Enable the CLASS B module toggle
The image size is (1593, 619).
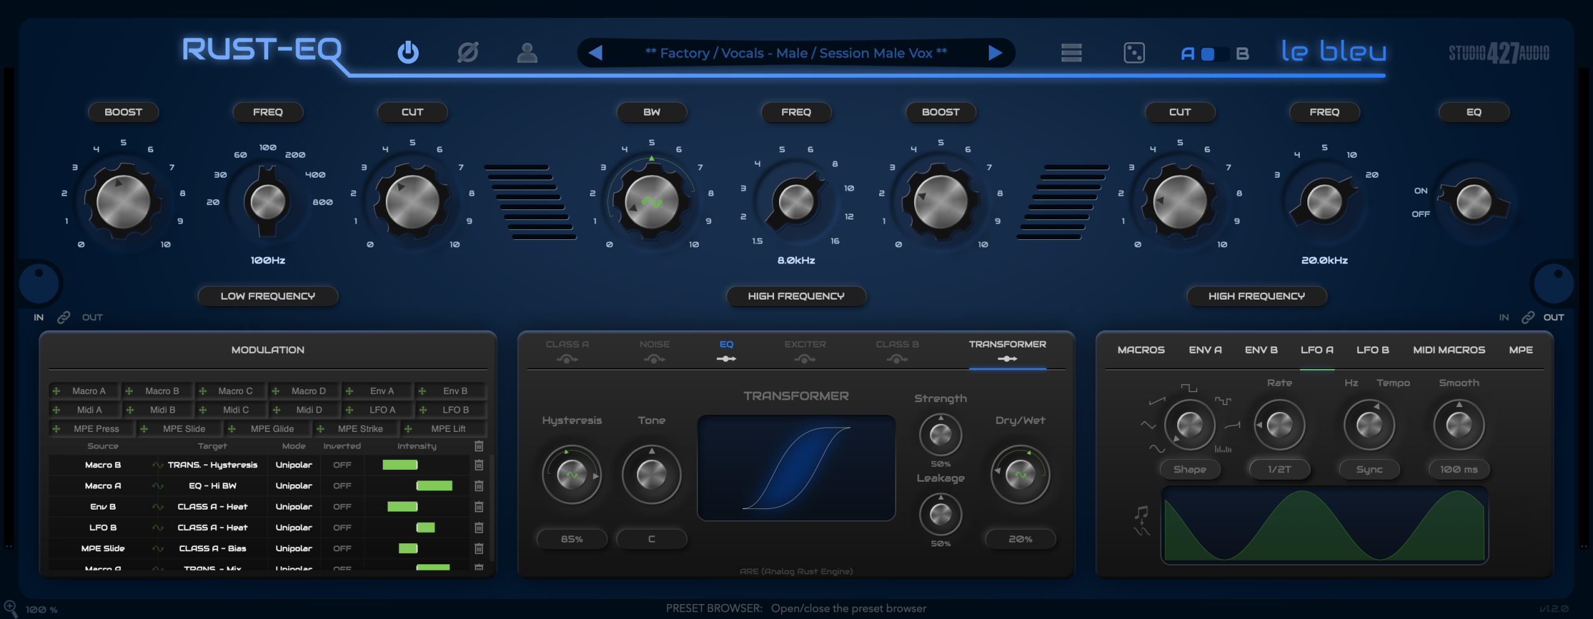pos(897,359)
